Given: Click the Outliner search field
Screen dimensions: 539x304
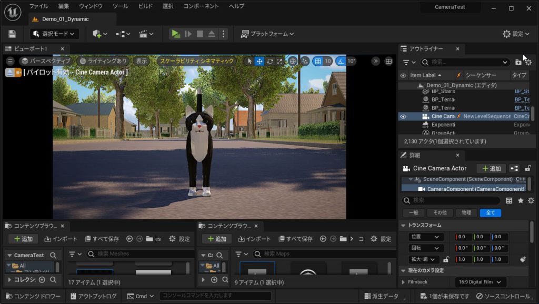Looking at the screenshot, I should (x=465, y=62).
